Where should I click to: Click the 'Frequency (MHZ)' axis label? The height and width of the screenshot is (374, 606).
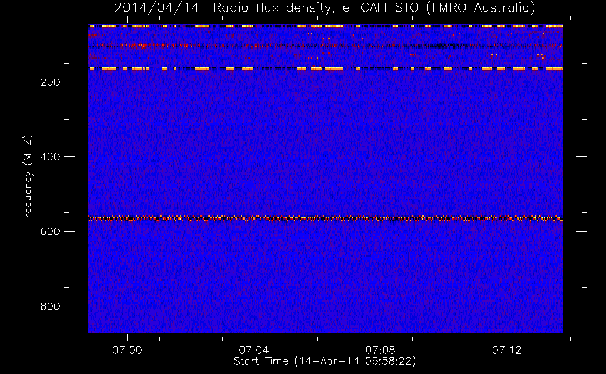pos(28,180)
